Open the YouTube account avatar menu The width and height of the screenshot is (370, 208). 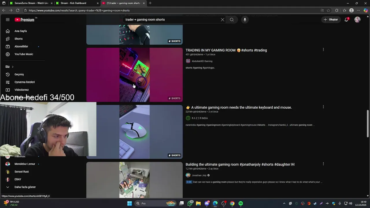[357, 20]
